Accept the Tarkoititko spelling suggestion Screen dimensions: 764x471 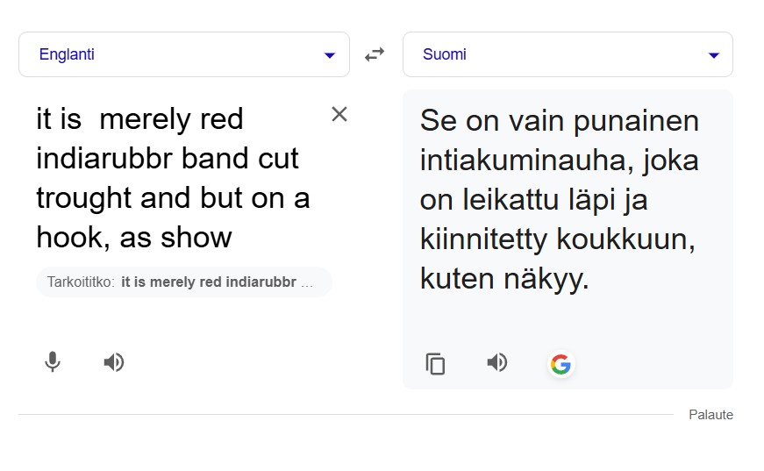(x=184, y=282)
